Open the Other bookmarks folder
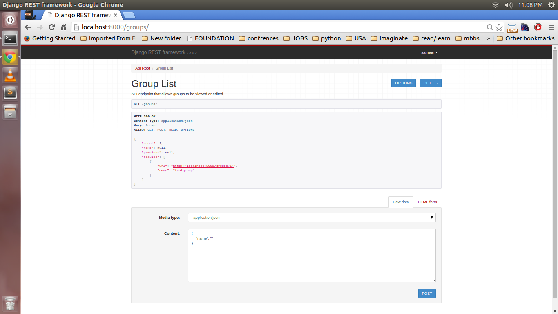This screenshot has width=558, height=314. click(526, 38)
